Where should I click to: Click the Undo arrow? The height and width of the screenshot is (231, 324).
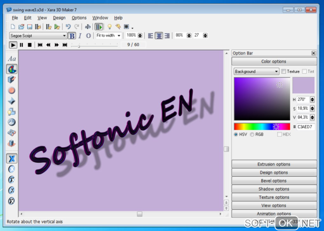pos(68,27)
